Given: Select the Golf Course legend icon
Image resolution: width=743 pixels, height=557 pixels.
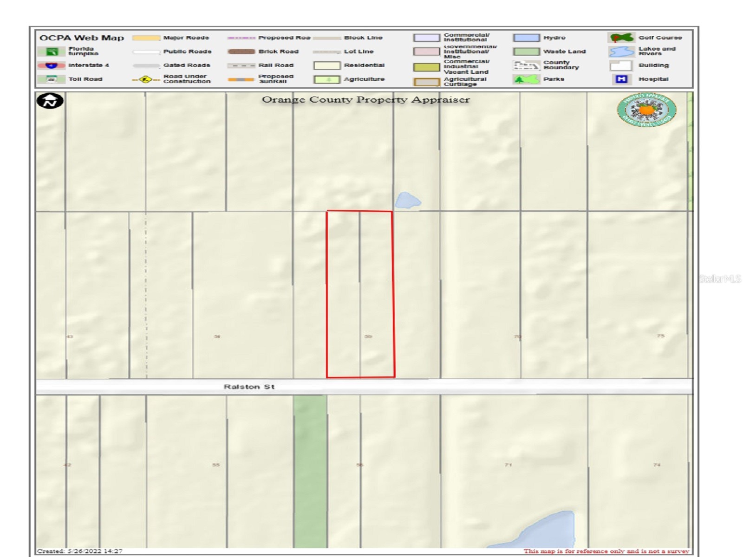Looking at the screenshot, I should [621, 38].
